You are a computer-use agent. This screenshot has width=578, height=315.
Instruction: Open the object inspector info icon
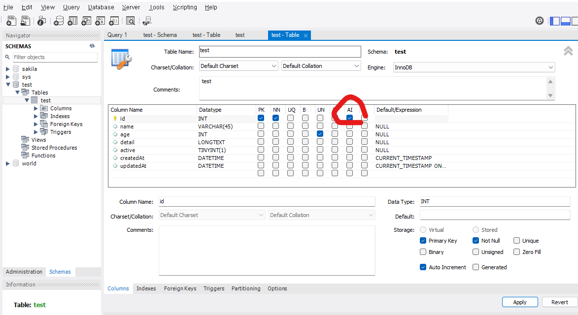[x=42, y=21]
